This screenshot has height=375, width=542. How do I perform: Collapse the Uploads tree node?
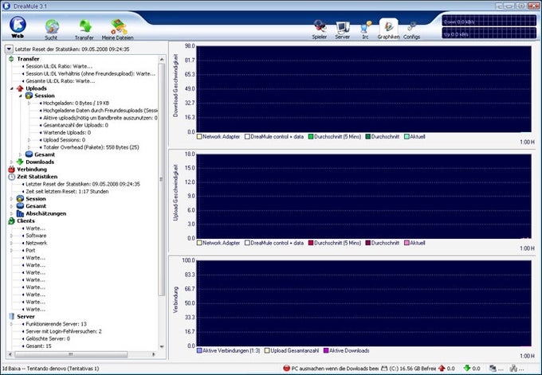[x=11, y=88]
